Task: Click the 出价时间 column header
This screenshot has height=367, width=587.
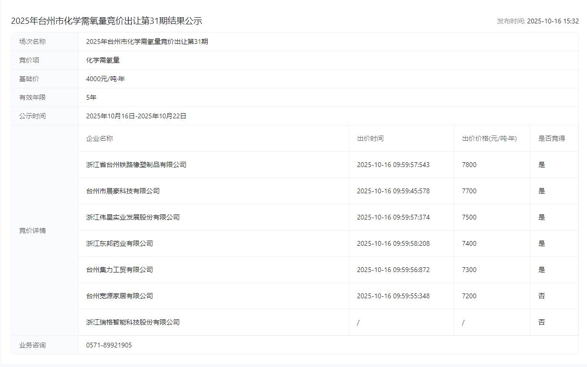Action: (x=370, y=138)
